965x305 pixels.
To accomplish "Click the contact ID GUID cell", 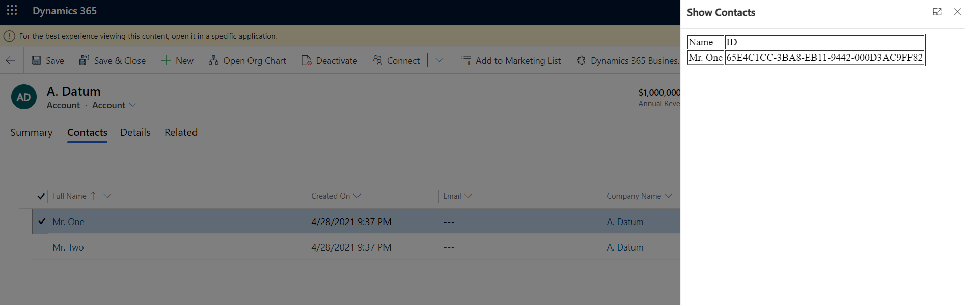I will tap(824, 58).
